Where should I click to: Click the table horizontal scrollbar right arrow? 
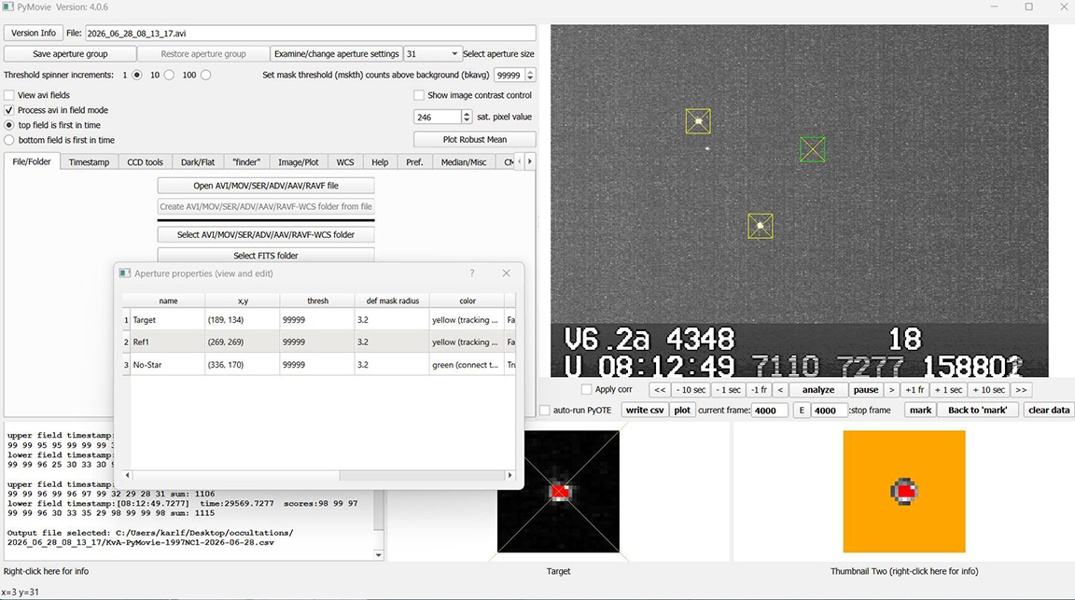pos(510,475)
